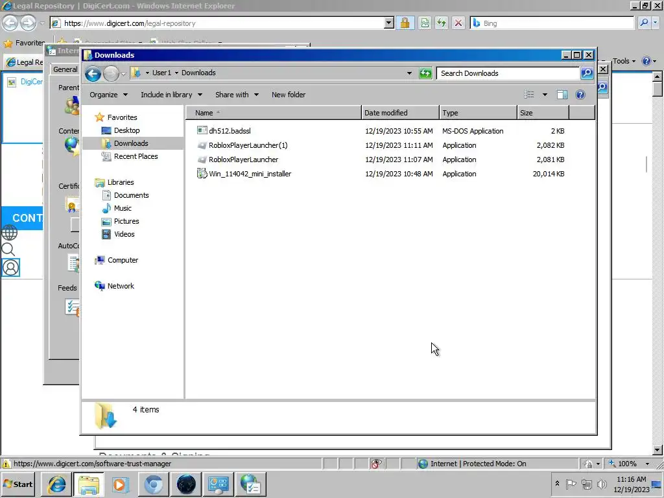Click the IE back navigation button
Screen dimensions: 664x498
[x=10, y=23]
